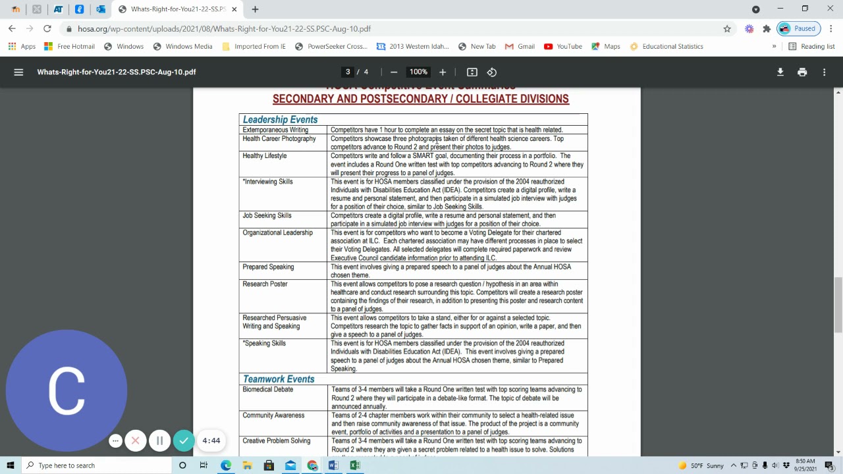Open the Windows Start menu
Screen dimensions: 843x474
point(10,465)
